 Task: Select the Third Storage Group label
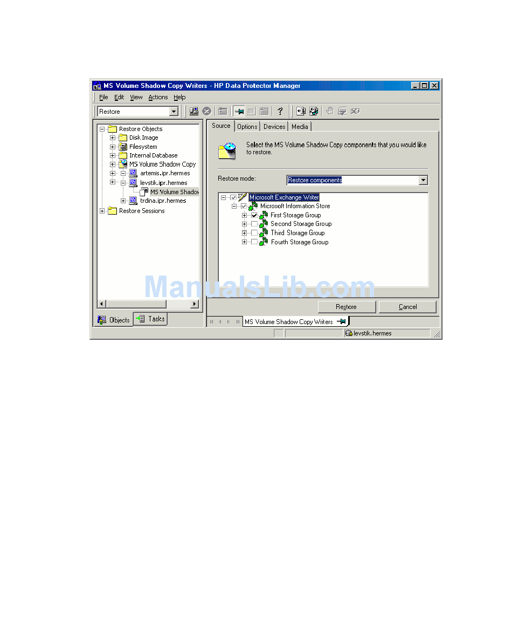coord(297,233)
